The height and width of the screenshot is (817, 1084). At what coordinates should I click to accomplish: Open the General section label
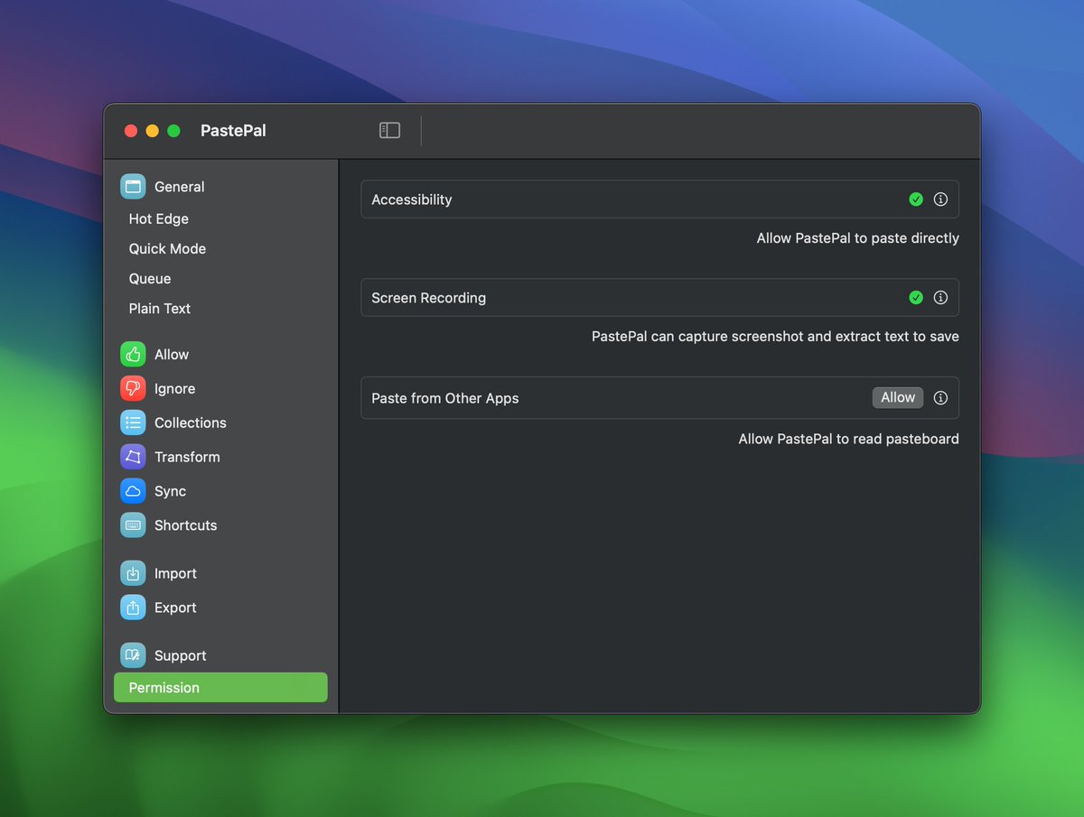(180, 187)
